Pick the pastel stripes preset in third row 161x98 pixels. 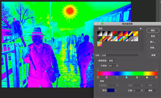[100, 44]
